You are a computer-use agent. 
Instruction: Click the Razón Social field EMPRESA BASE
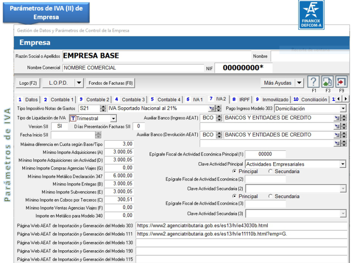point(157,56)
